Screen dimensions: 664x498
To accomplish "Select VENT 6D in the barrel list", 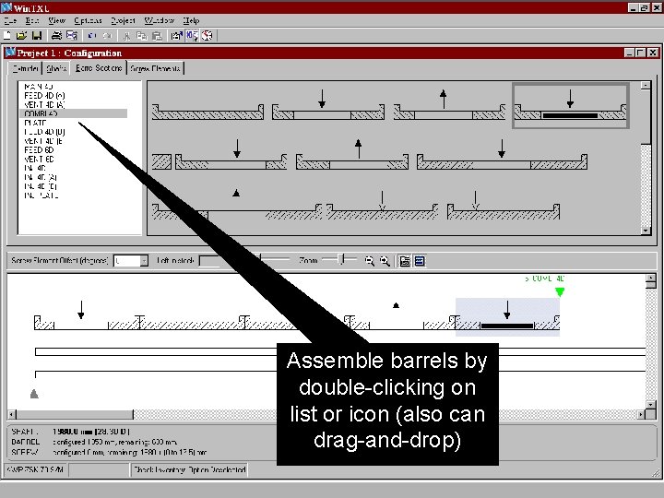I will coord(39,160).
